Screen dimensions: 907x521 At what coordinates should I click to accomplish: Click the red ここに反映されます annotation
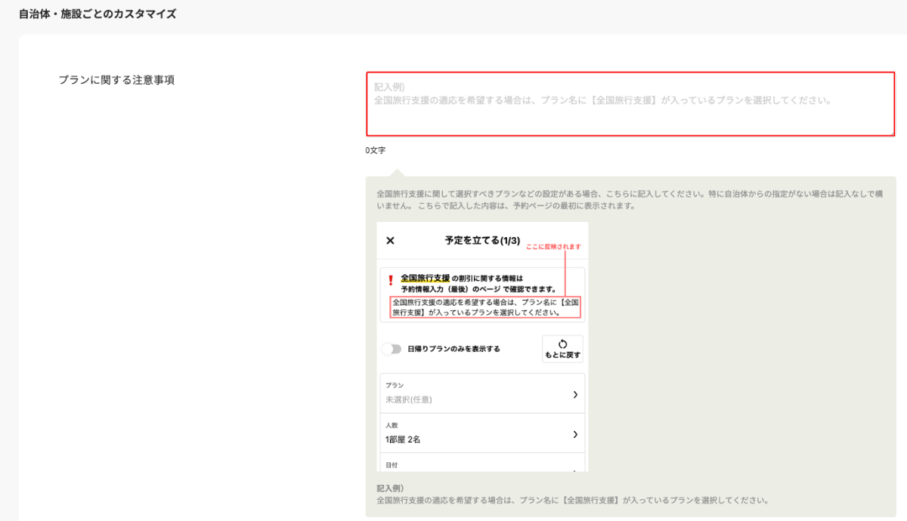[553, 247]
